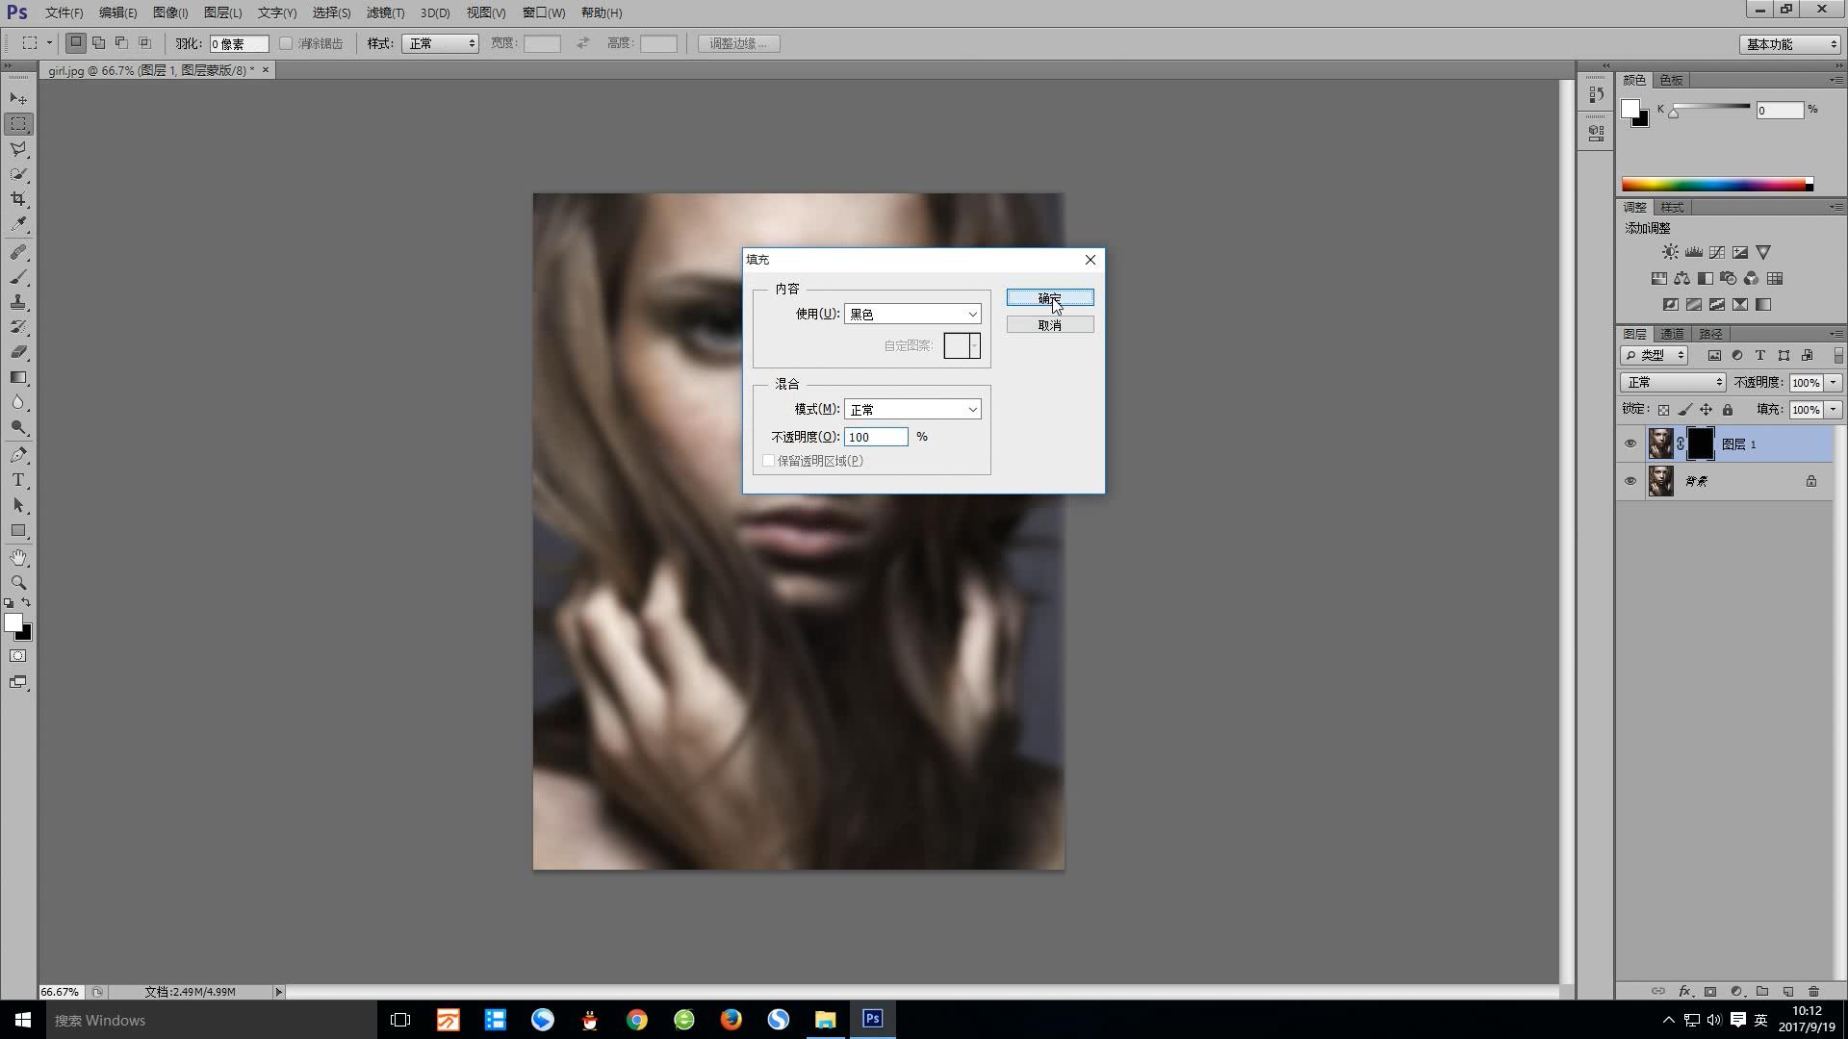Toggle 消除锯齿 anti-alias checkbox

[286, 43]
